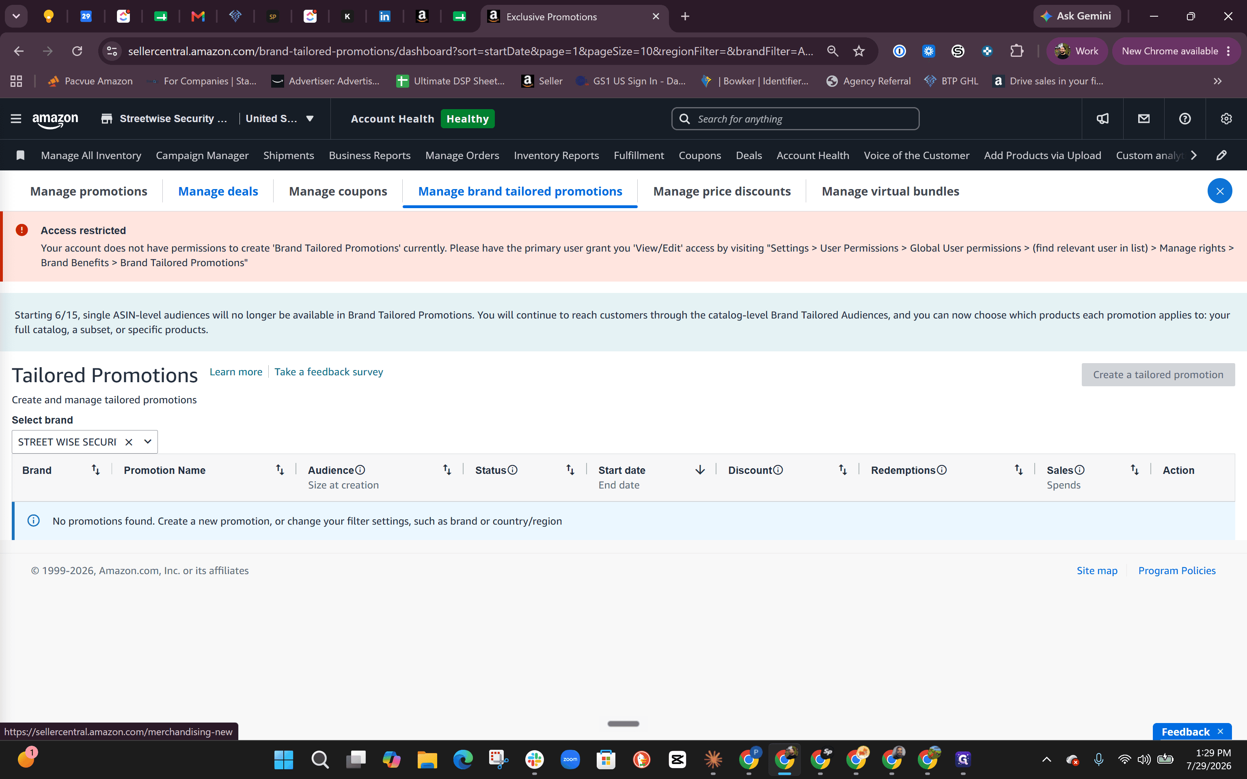Show info tooltip for Status column
The image size is (1247, 779).
[512, 470]
